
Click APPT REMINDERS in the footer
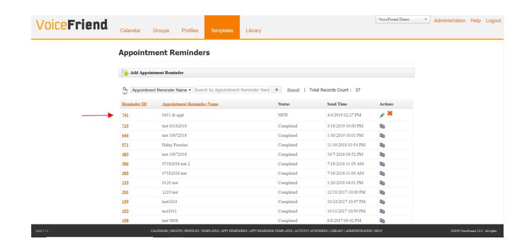click(234, 231)
